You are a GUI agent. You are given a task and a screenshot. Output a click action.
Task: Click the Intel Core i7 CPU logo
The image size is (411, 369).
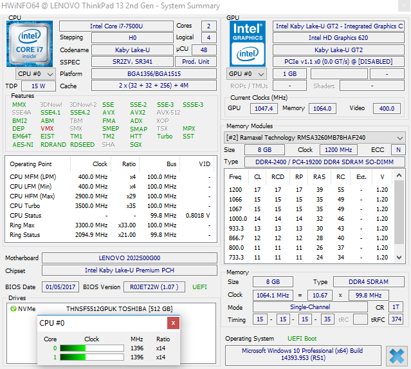[30, 44]
